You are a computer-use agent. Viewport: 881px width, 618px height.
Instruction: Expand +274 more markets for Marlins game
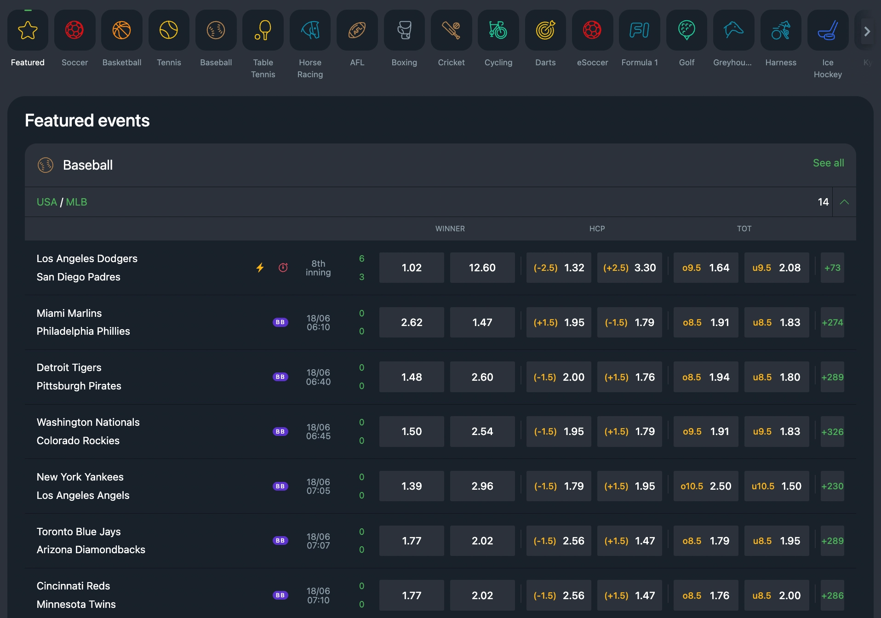[832, 322]
